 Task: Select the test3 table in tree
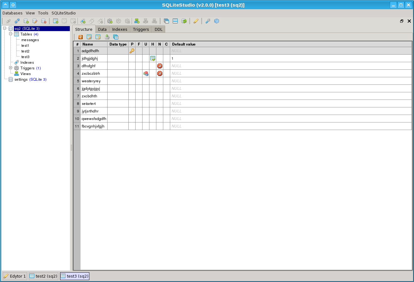click(x=25, y=57)
